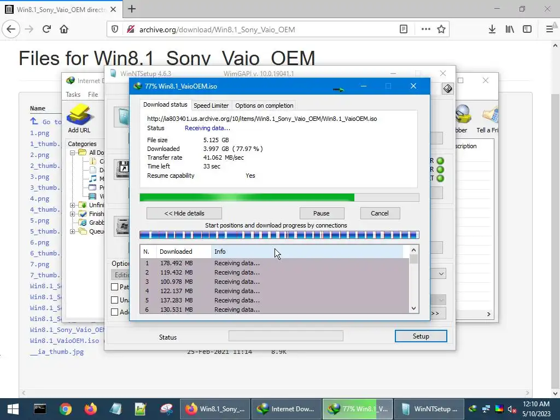Click WinNTSetup status progress bar
Screen dimensions: 560x420
285,336
